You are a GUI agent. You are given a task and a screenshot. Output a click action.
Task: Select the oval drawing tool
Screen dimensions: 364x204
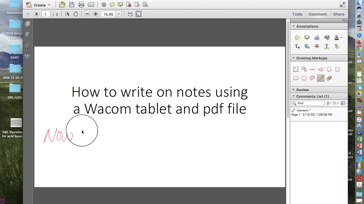(x=329, y=69)
